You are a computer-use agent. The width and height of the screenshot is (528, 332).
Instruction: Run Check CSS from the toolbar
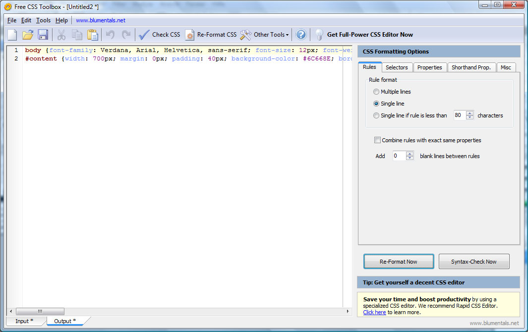click(x=159, y=35)
